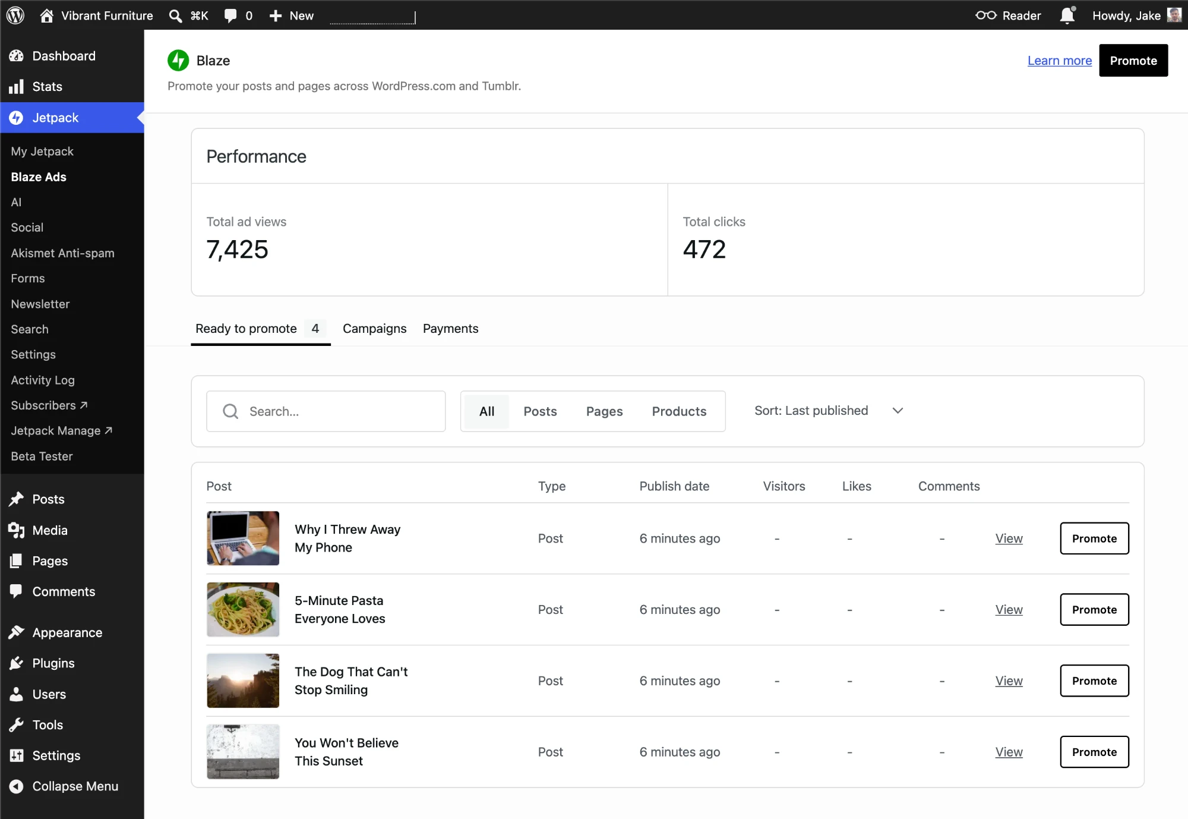
Task: Open the snowy thumbnail for the sunset post
Action: click(243, 752)
